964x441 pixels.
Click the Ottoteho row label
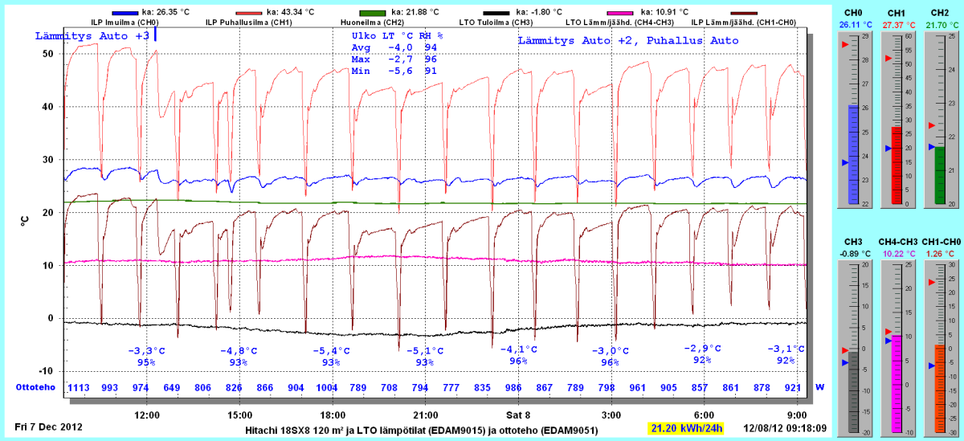[35, 387]
